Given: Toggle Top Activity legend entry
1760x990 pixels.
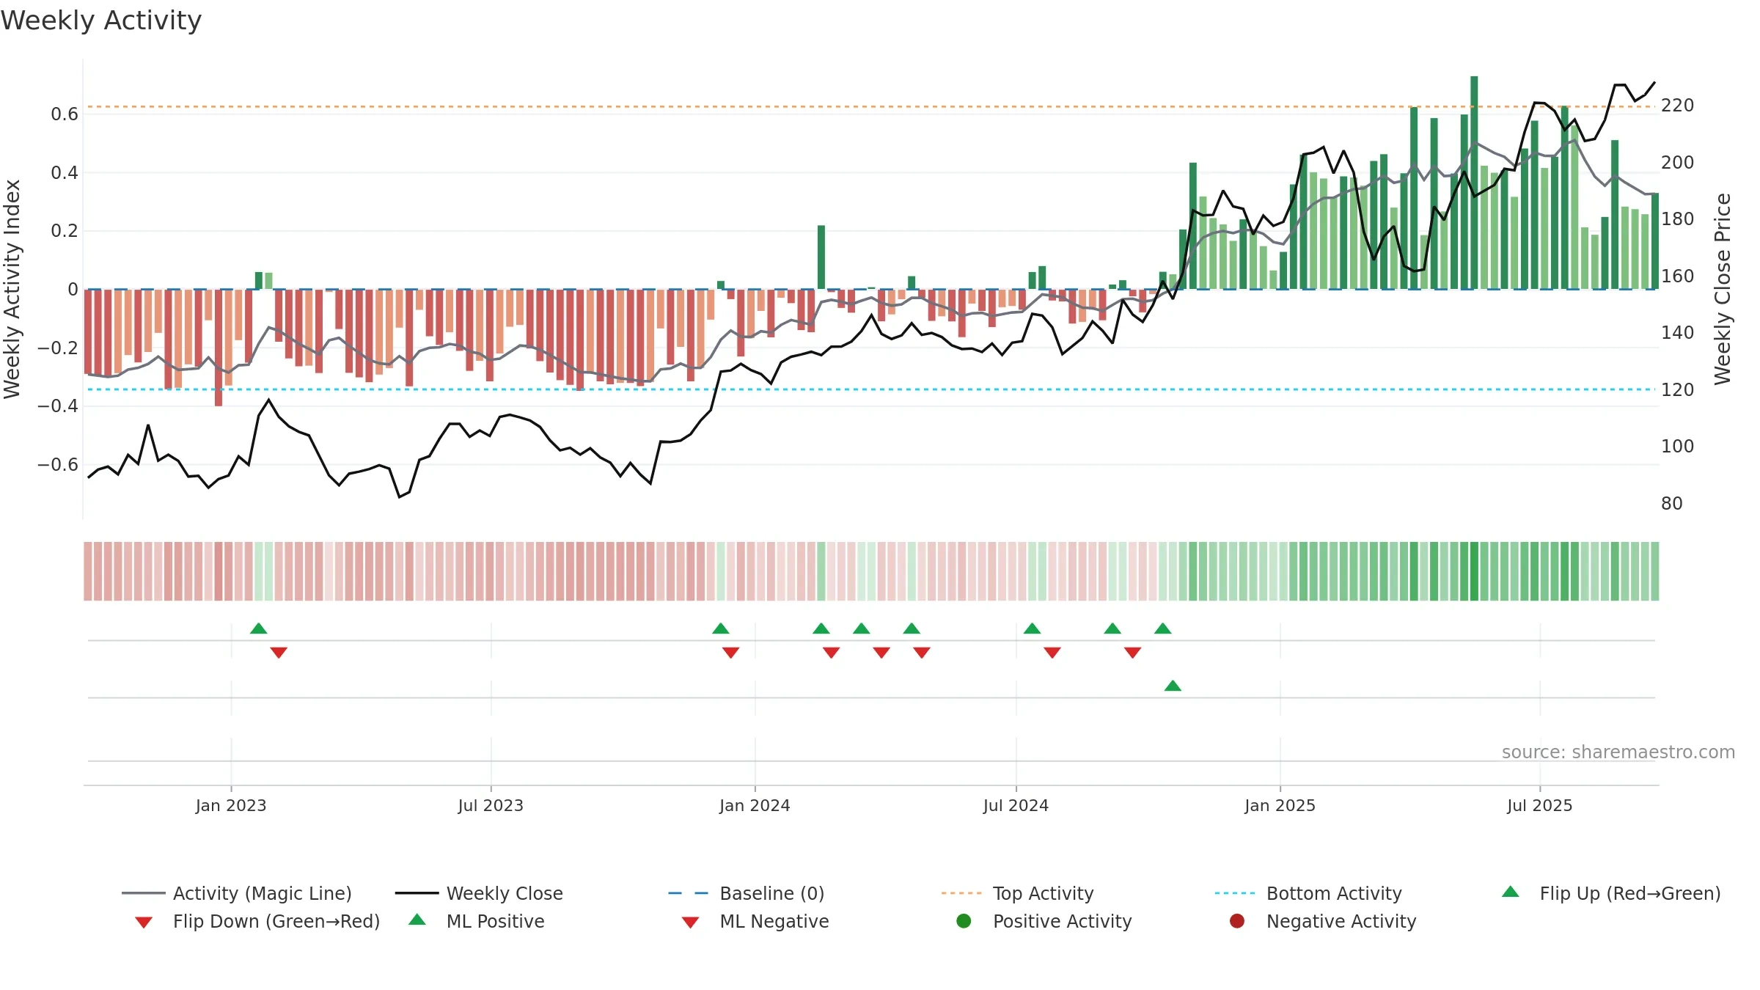Looking at the screenshot, I should (x=1017, y=893).
